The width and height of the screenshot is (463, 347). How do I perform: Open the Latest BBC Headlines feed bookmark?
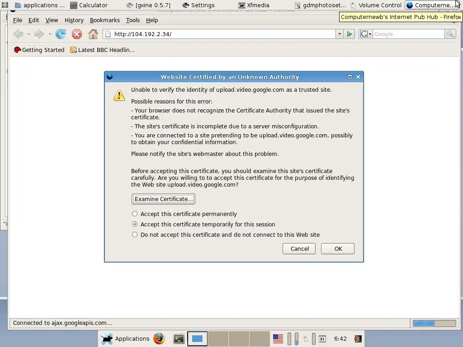click(103, 50)
